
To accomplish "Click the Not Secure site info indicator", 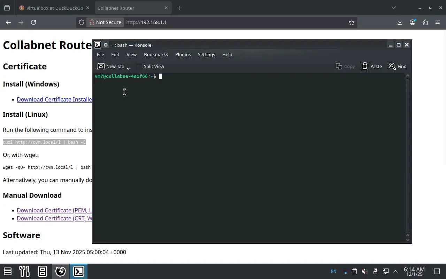I will [x=105, y=22].
